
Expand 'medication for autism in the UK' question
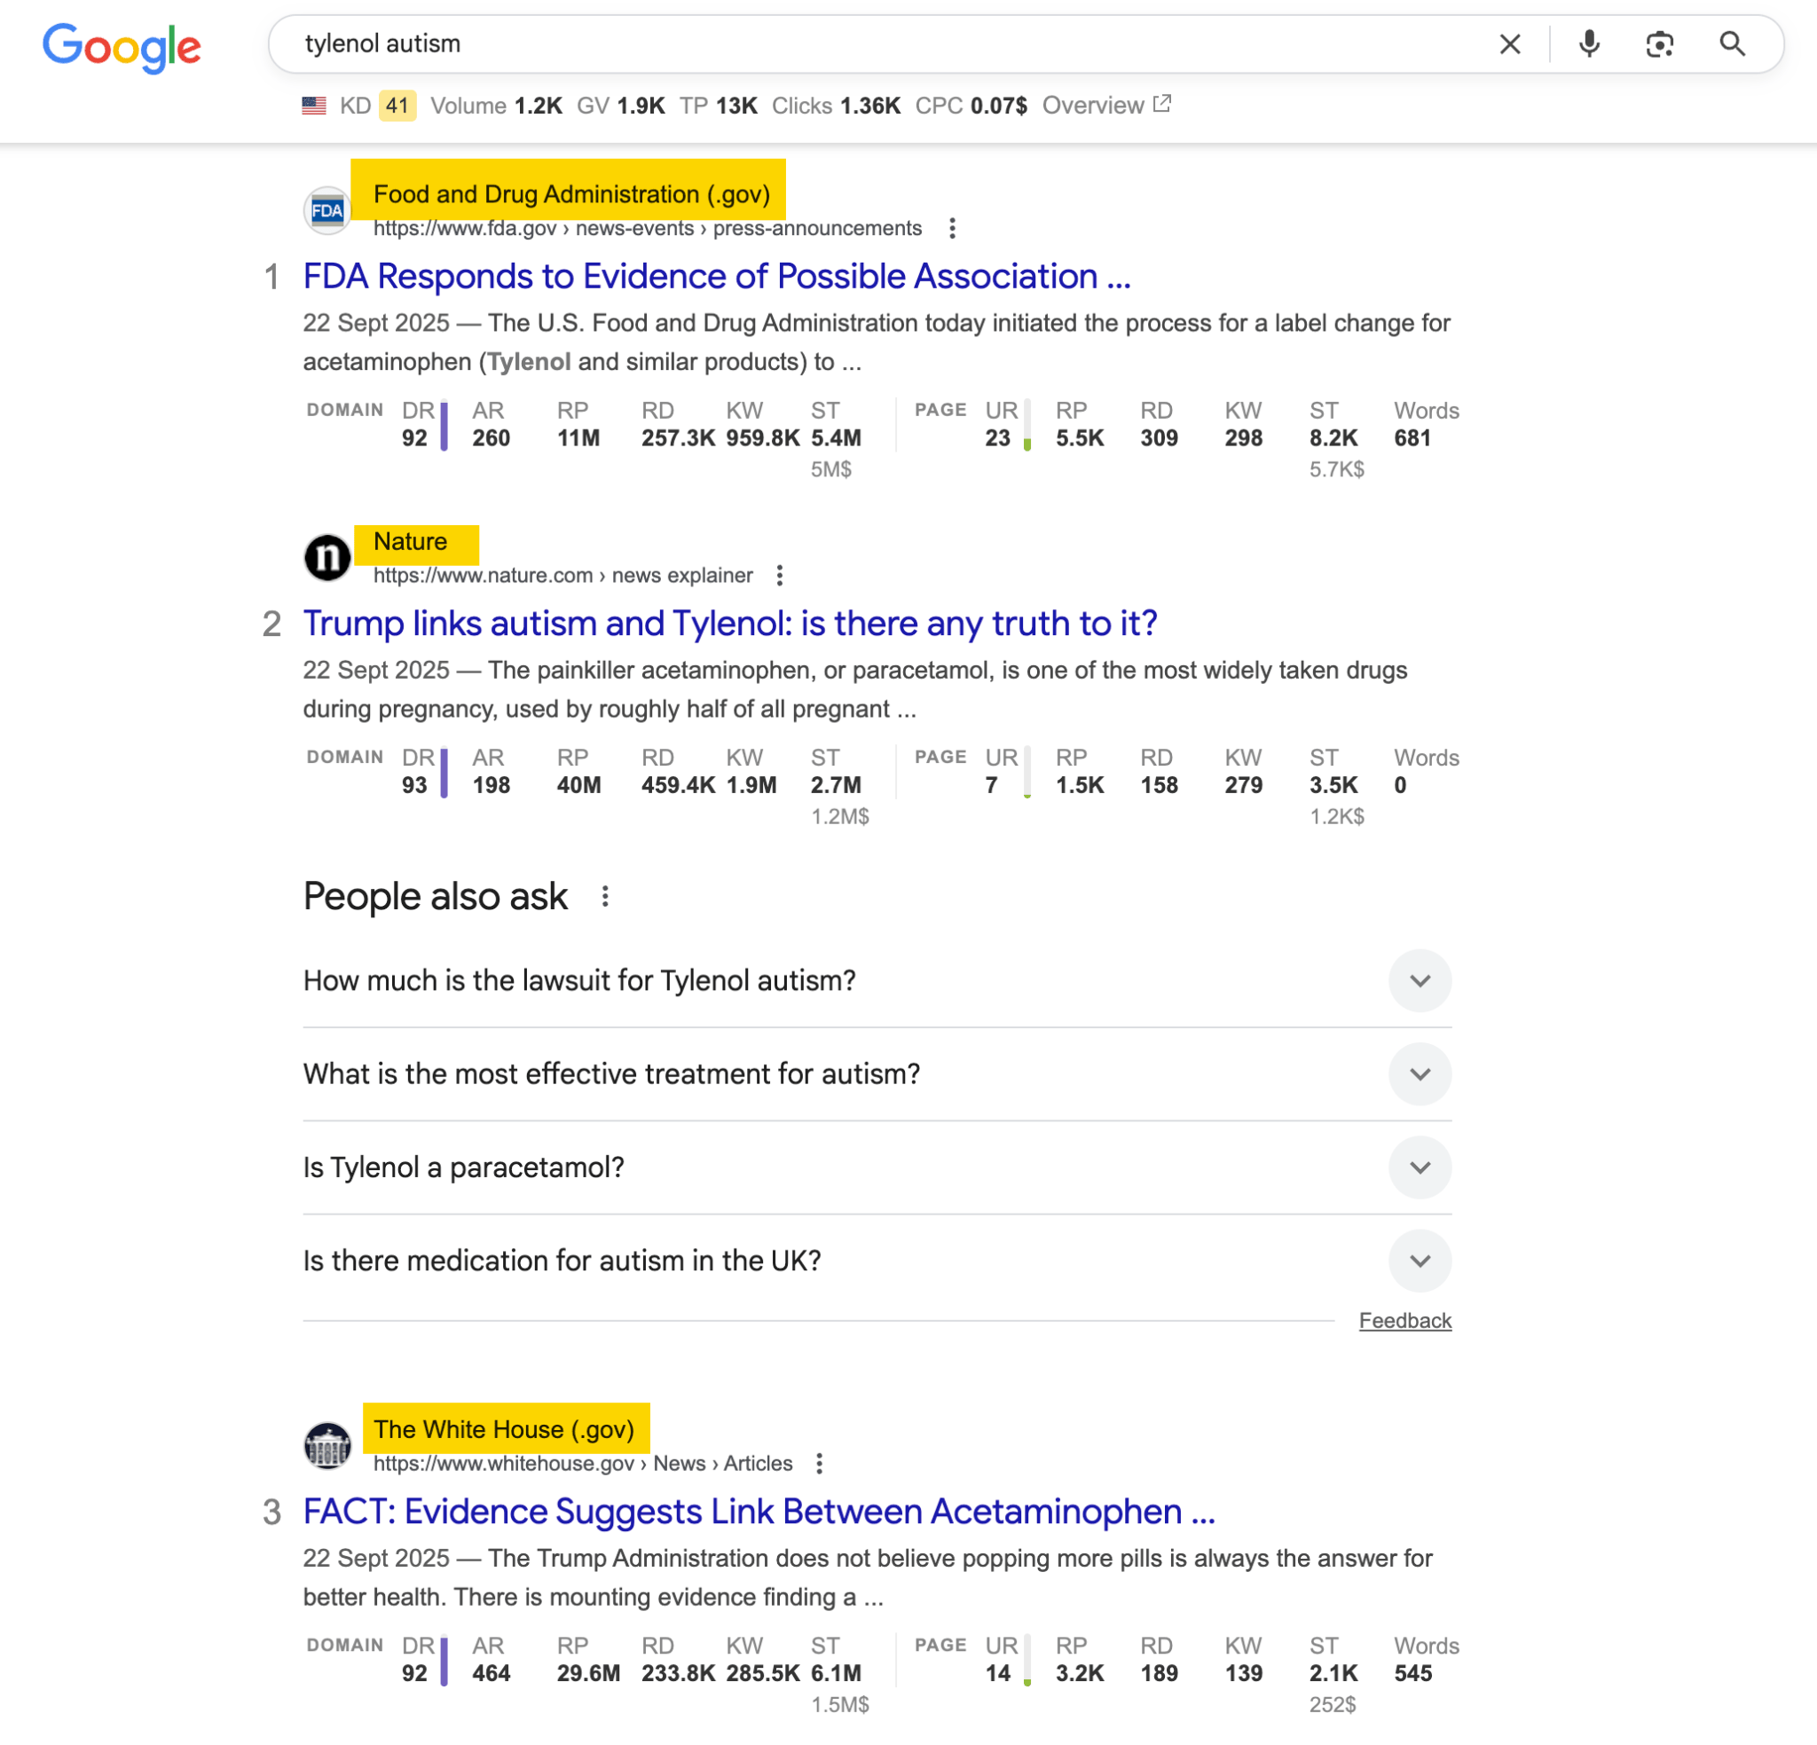[1420, 1261]
